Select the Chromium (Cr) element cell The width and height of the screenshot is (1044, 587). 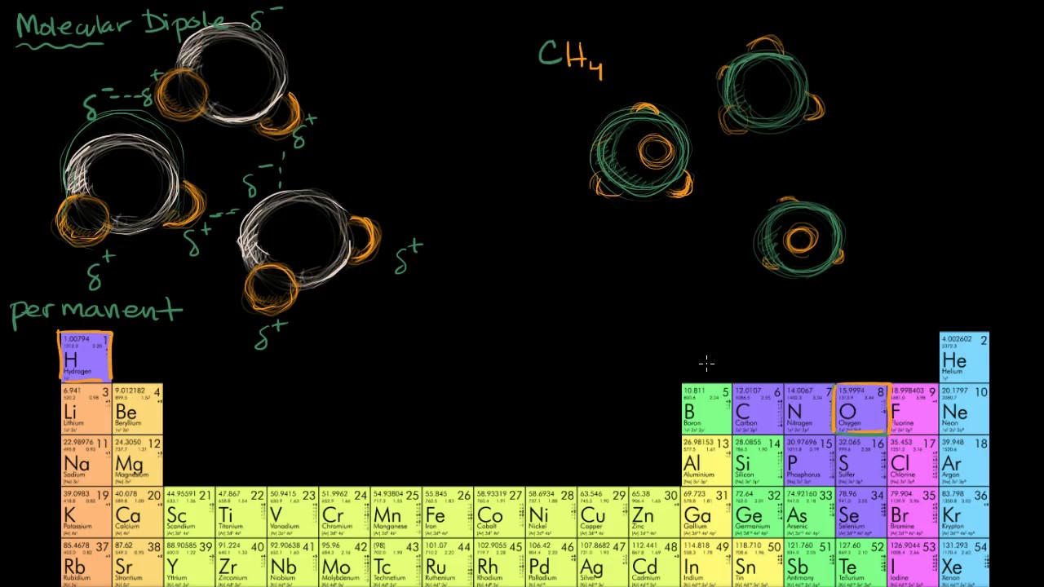click(344, 511)
